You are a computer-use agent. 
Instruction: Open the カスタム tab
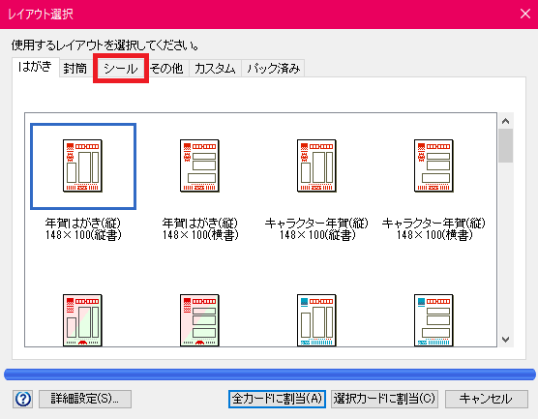click(x=215, y=69)
